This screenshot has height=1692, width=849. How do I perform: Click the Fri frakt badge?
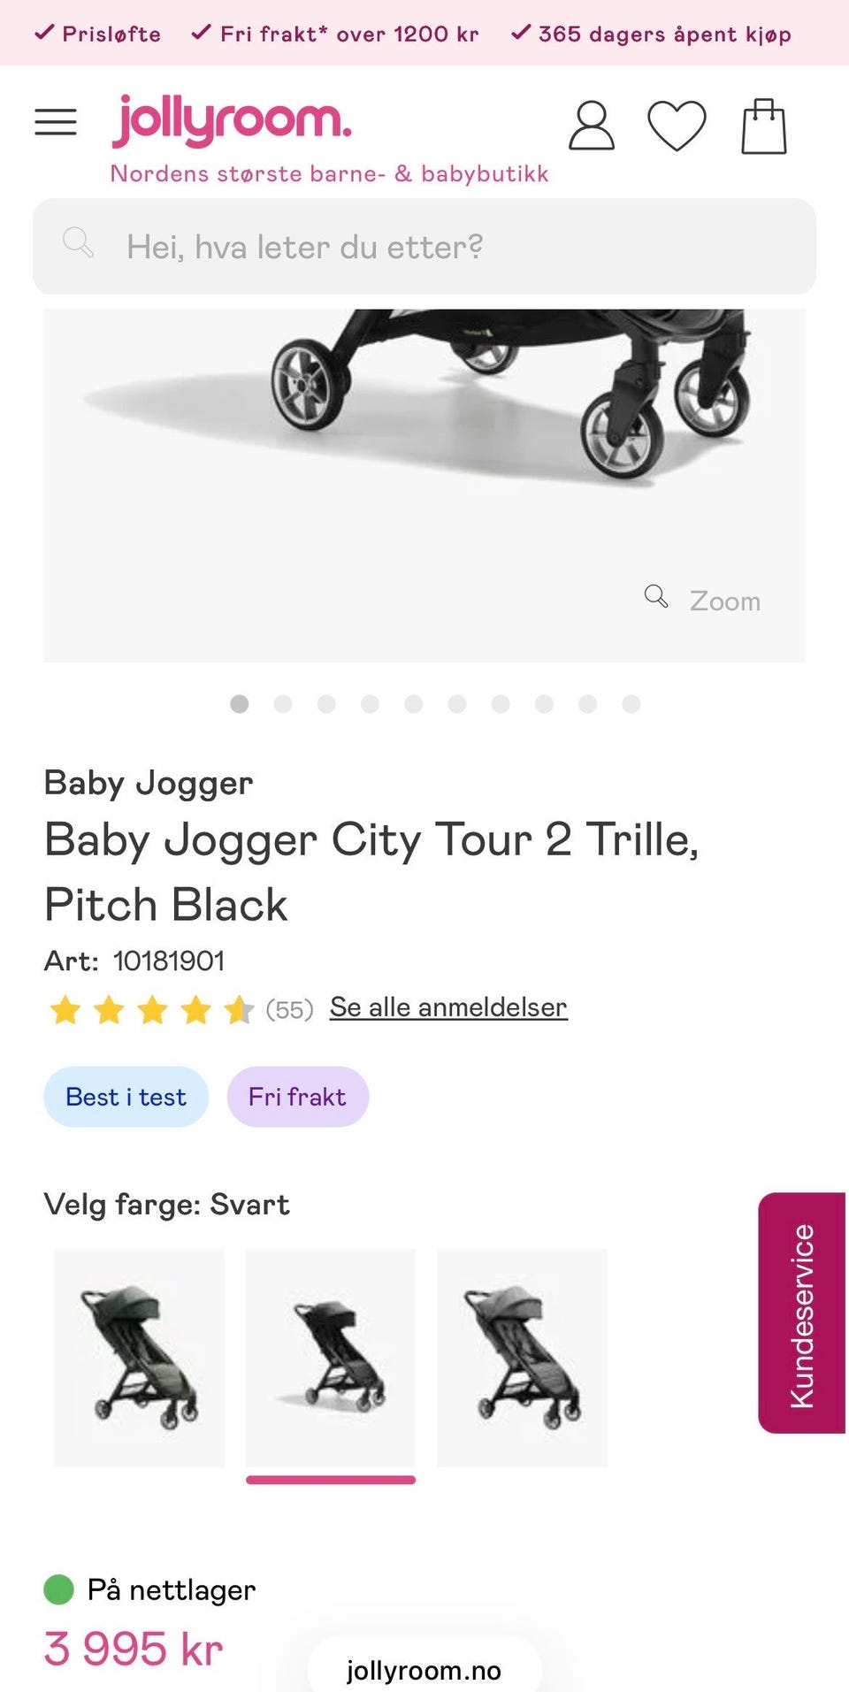[297, 1097]
